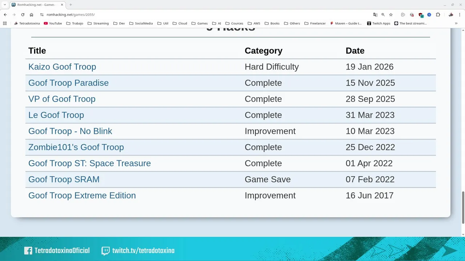Click the Title column header

click(x=37, y=51)
